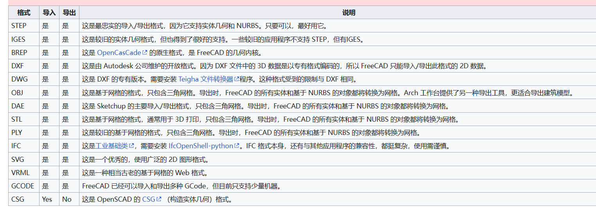Click the SVG row description text

(x=145, y=160)
